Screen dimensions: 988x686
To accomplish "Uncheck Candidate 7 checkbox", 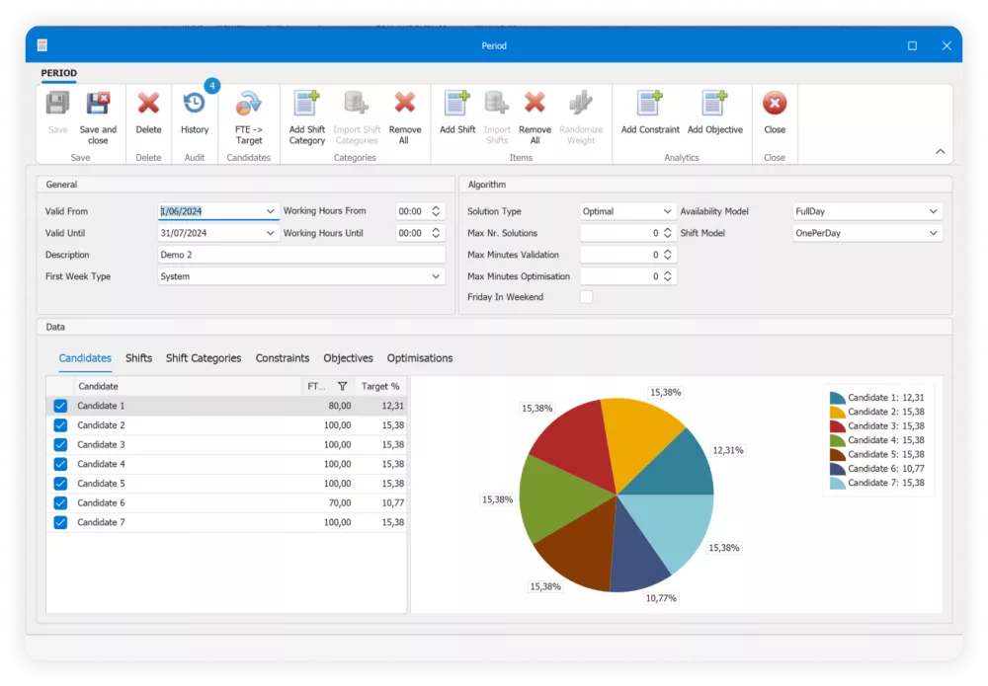I will tap(60, 522).
